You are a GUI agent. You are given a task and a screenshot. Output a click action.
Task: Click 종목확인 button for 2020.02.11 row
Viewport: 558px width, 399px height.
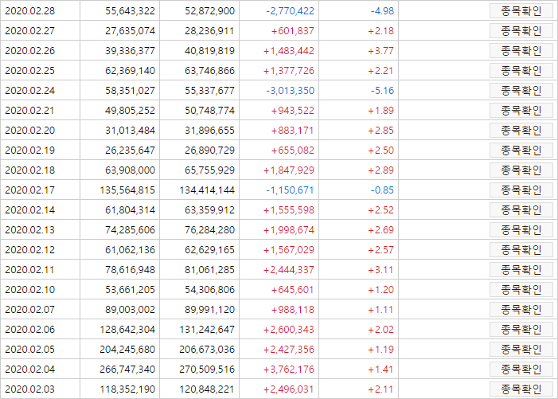521,270
